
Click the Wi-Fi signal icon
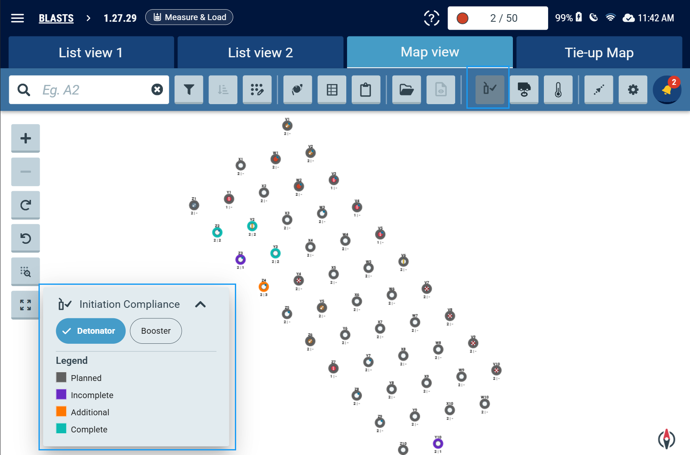click(x=610, y=18)
